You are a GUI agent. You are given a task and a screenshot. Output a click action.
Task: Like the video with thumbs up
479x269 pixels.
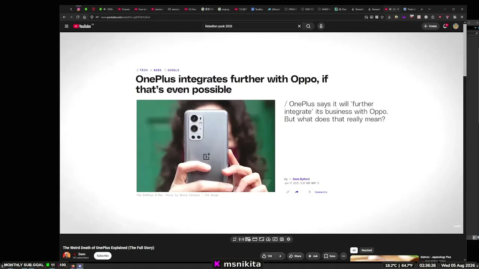point(267,256)
